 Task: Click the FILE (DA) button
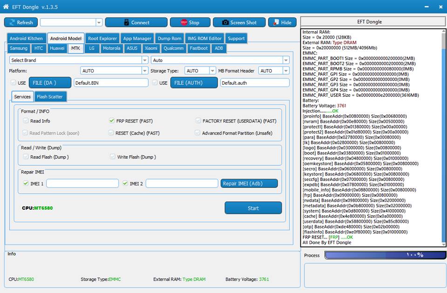click(50, 83)
